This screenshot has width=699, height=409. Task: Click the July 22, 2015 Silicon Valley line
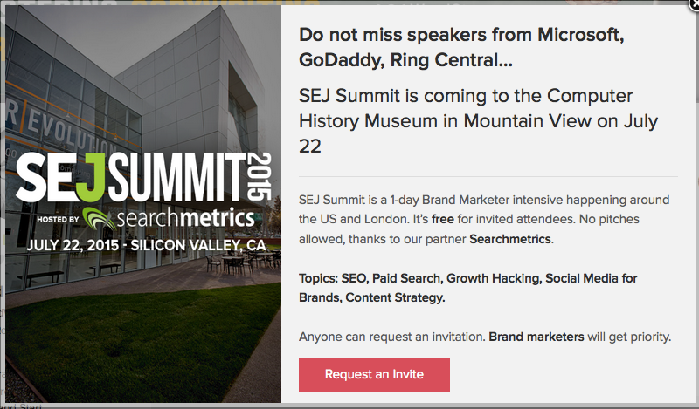pos(146,245)
